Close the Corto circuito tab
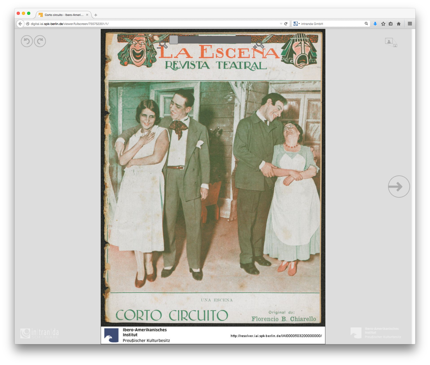430x365 pixels. click(87, 15)
